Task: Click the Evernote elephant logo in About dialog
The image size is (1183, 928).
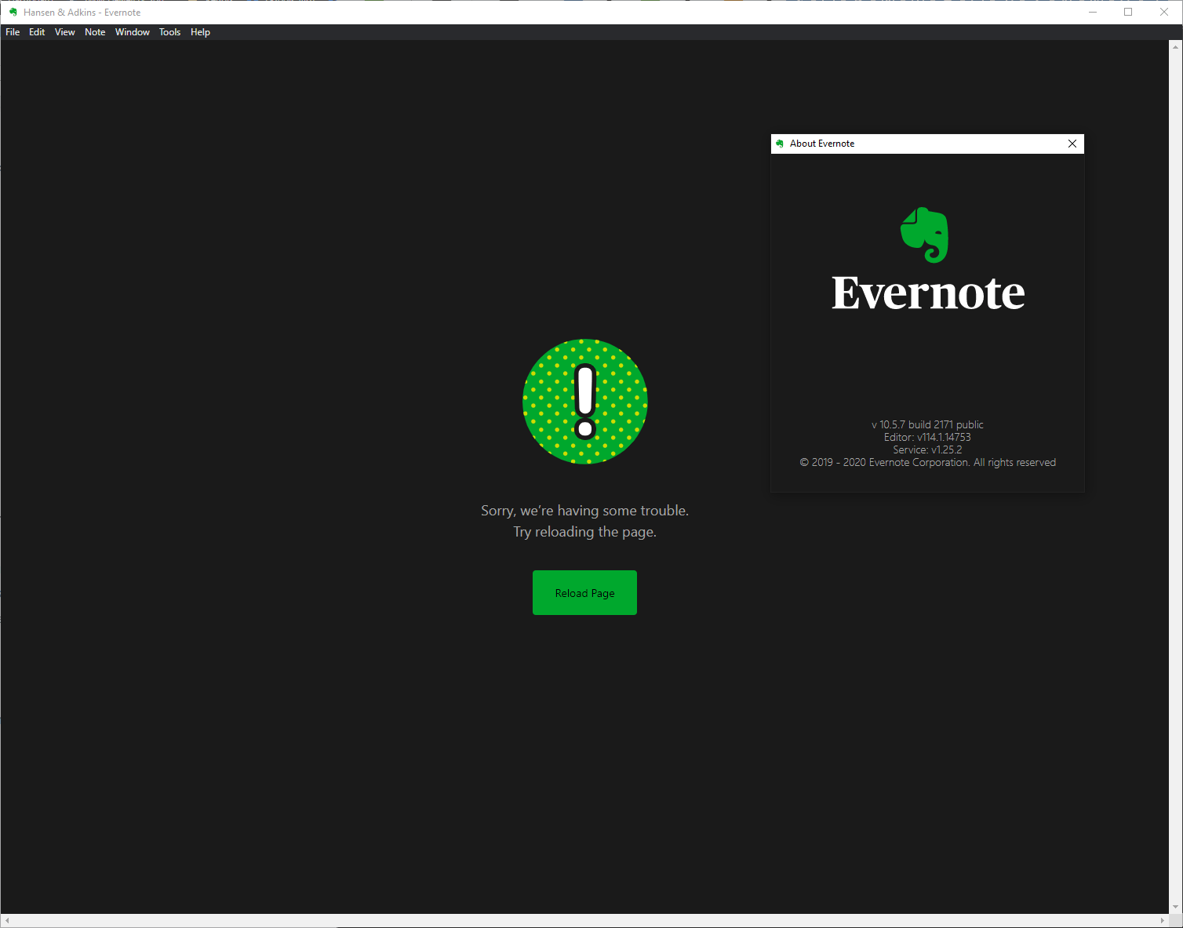Action: pos(924,235)
